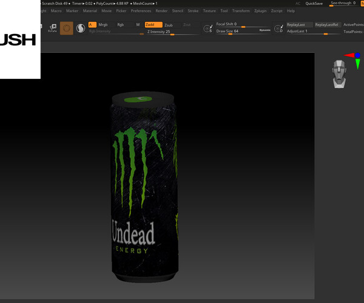Open the Render menu
Screen dimensions: 364x303
pos(161,11)
